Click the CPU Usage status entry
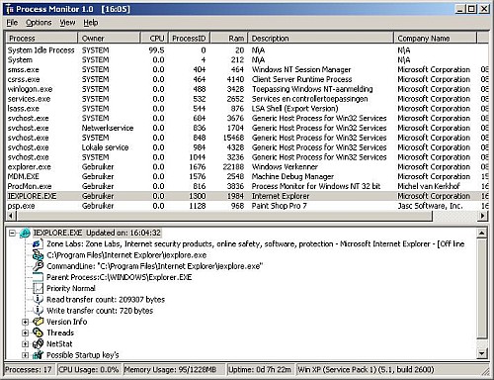Screen dimensions: 494x380 pos(89,370)
